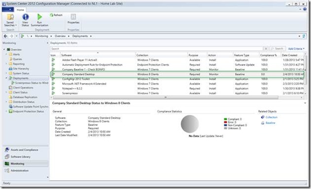Select Microsoft .NET Framework 4 Extended row
This screenshot has width=311, height=189.
[x=177, y=84]
